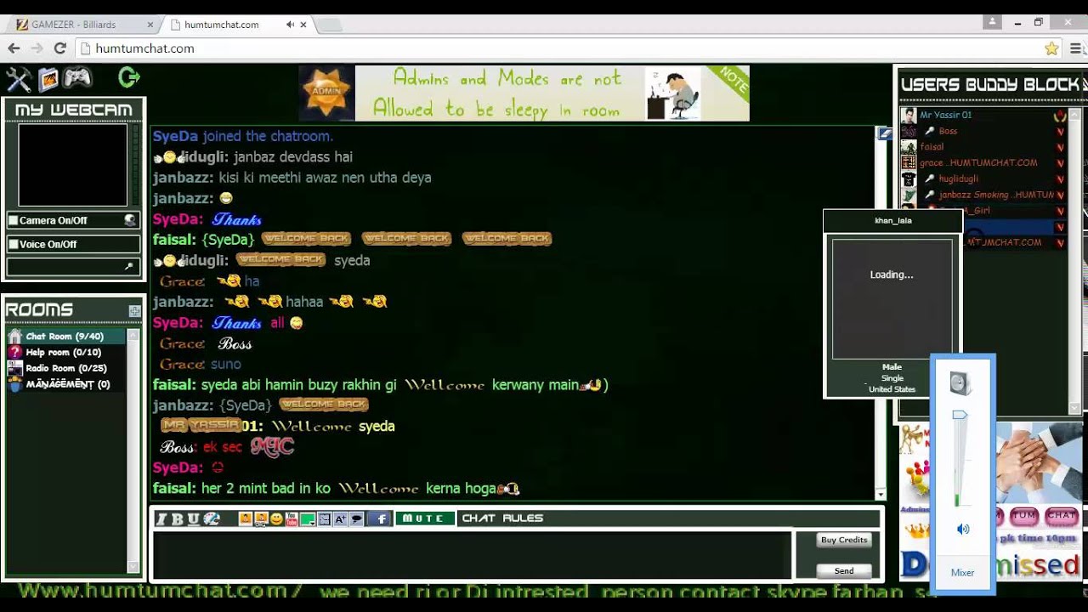Click the webcam icon beside Camera On/Off
The height and width of the screenshot is (612, 1088).
[x=130, y=220]
